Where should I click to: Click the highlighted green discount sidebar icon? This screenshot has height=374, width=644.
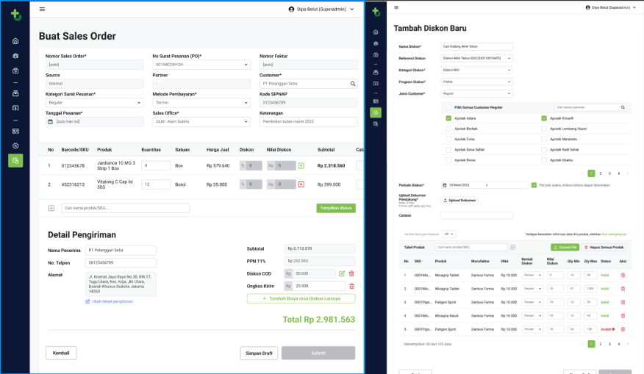[x=376, y=112]
